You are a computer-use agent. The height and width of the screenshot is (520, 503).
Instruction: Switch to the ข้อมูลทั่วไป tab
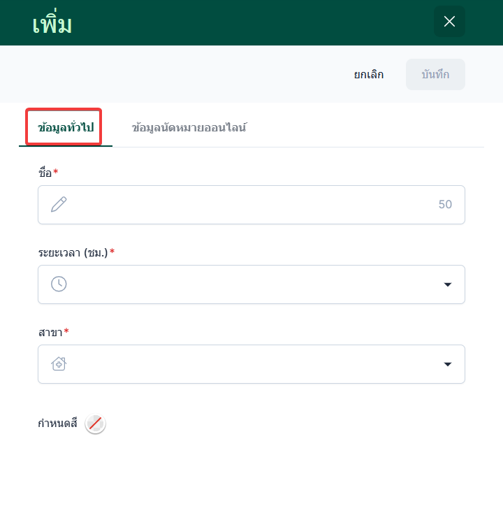(x=65, y=127)
